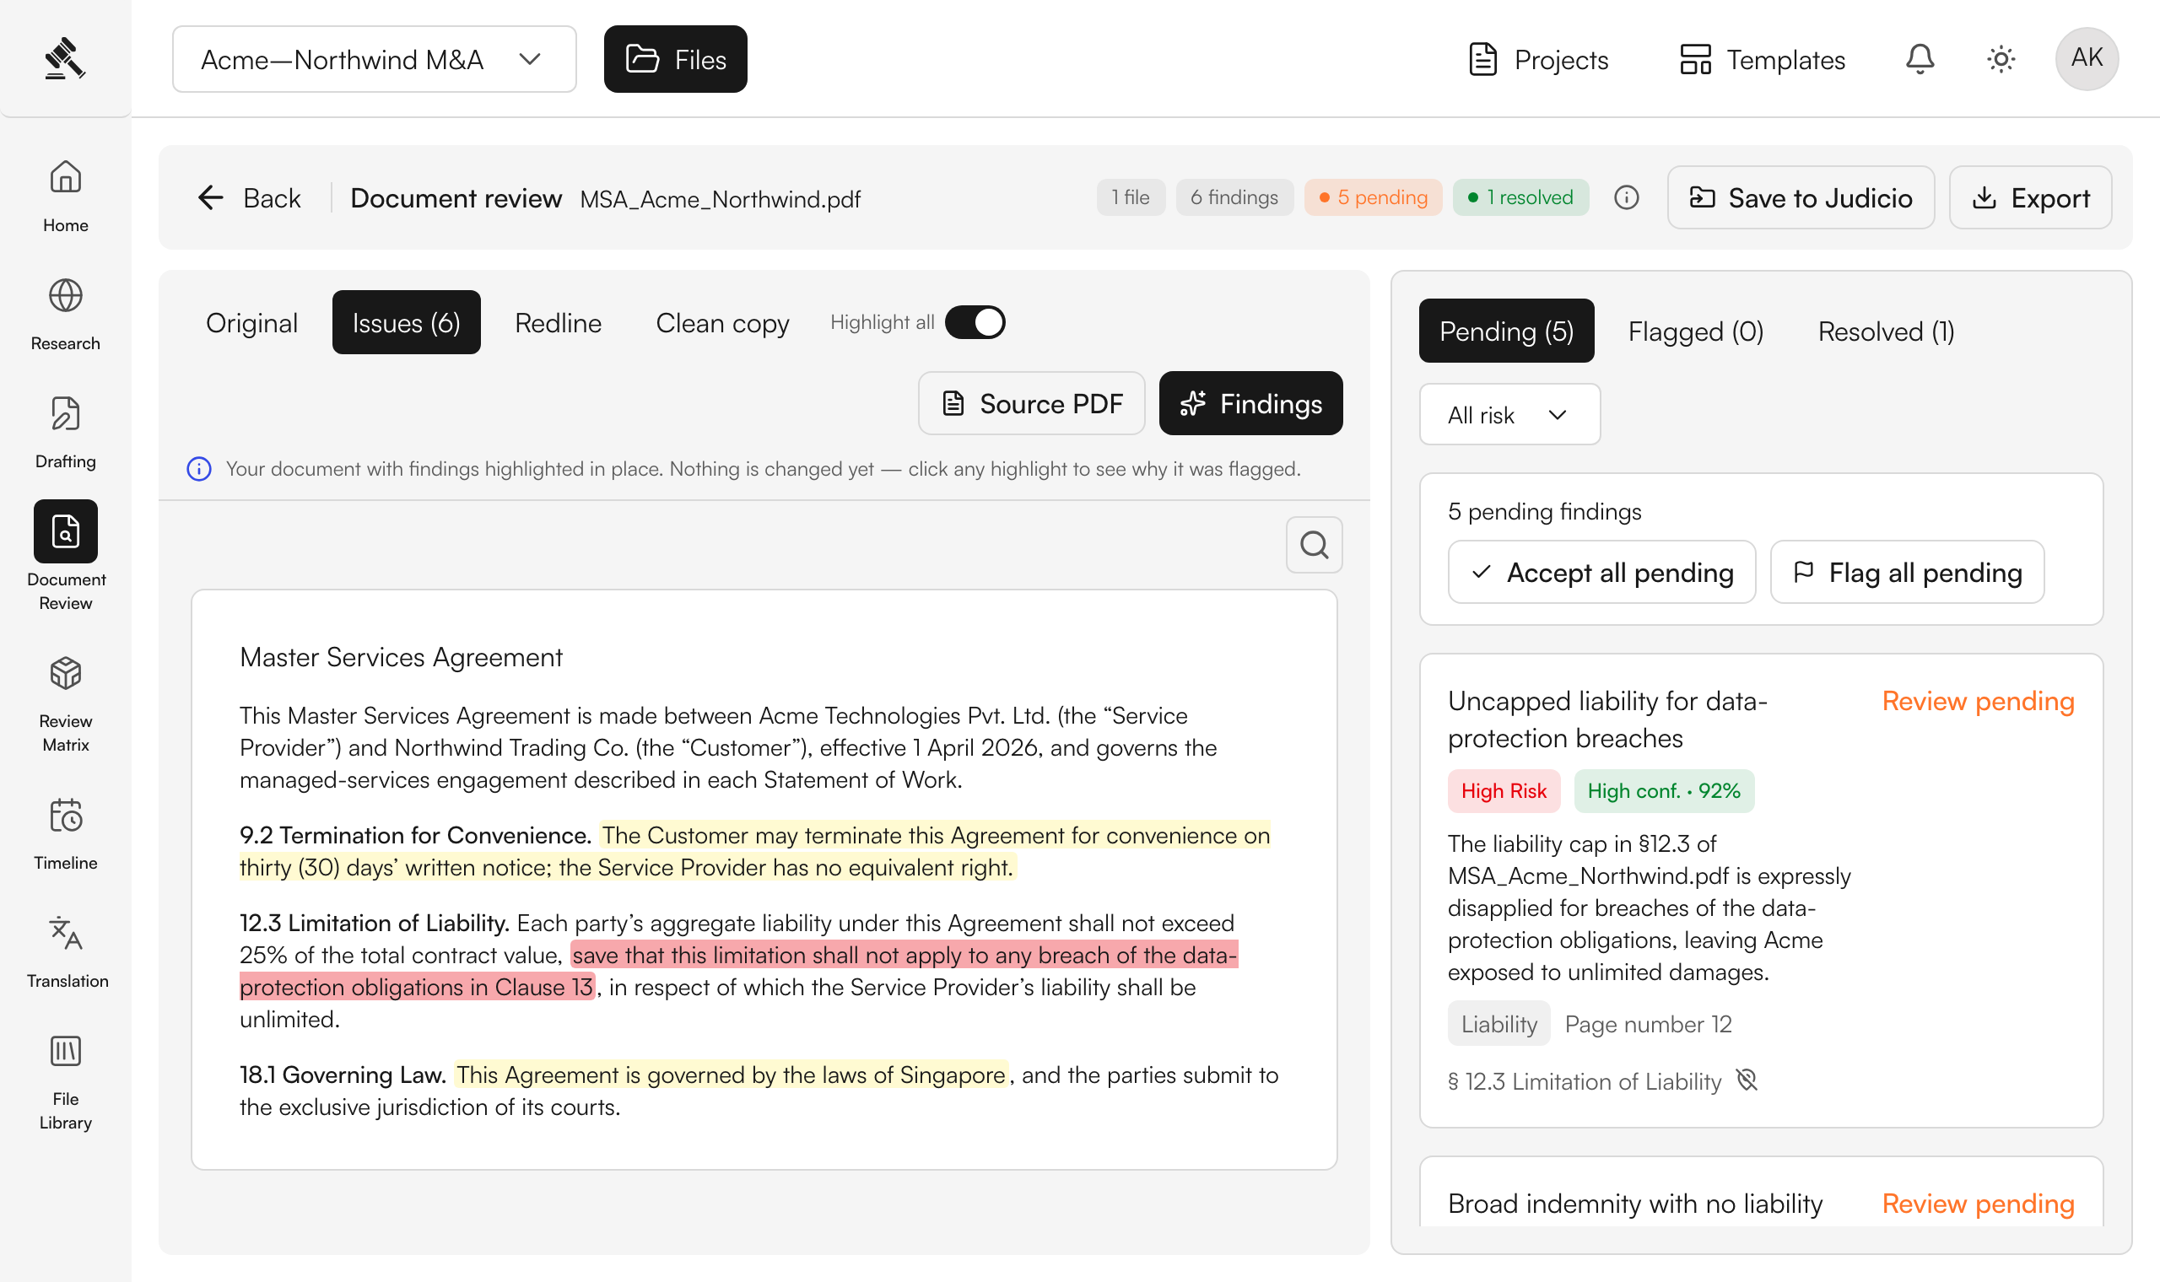Image resolution: width=2160 pixels, height=1282 pixels.
Task: Open the Review Matrix
Action: [66, 704]
